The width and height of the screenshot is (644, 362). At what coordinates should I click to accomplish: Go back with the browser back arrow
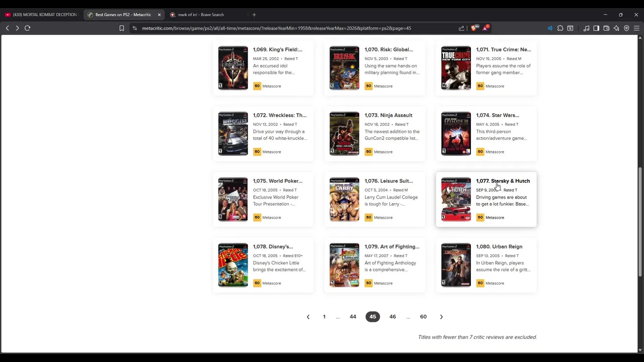[7, 28]
